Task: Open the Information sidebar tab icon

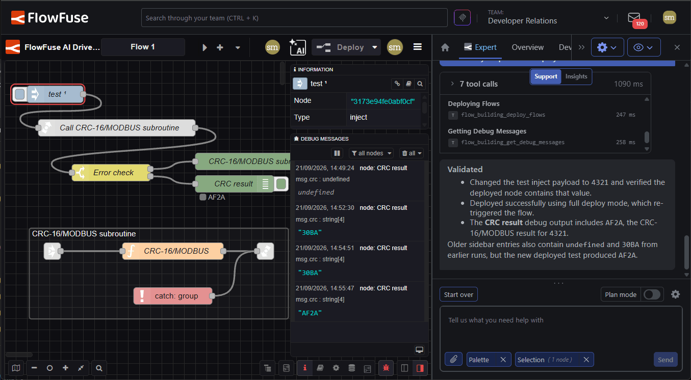Action: pos(304,368)
